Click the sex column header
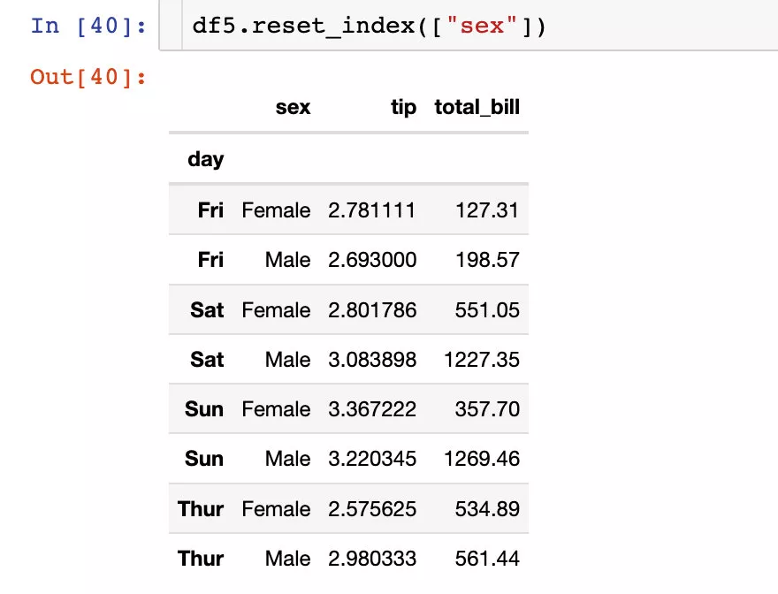778x594 pixels. pyautogui.click(x=293, y=107)
